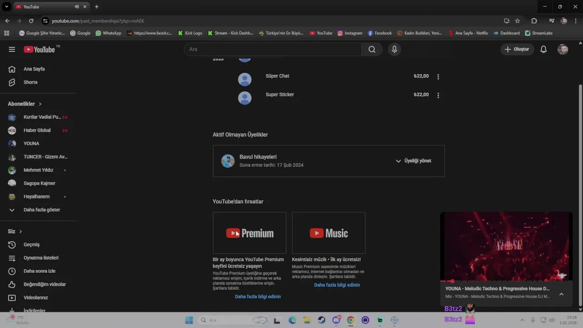This screenshot has width=583, height=328.
Task: Click the YouTube Premium offer card
Action: pos(250,233)
